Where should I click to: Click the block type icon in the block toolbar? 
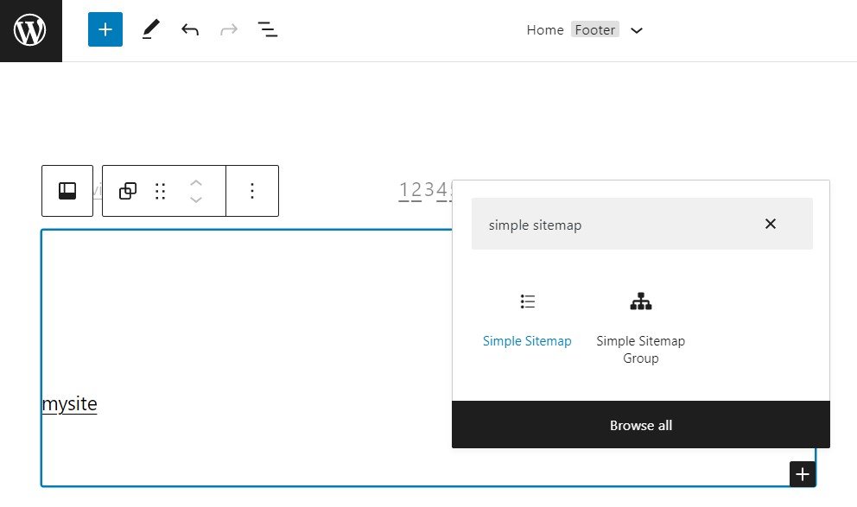coord(67,190)
